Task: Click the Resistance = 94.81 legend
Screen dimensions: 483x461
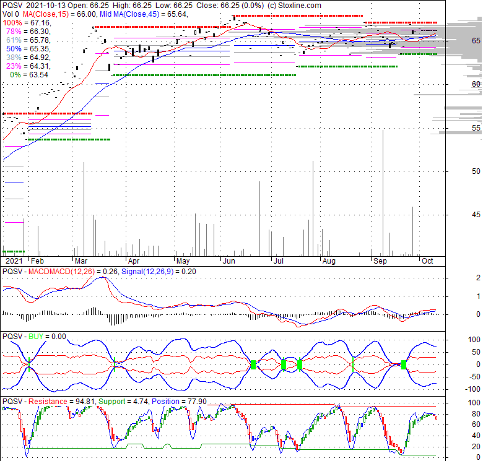Action: pos(62,402)
